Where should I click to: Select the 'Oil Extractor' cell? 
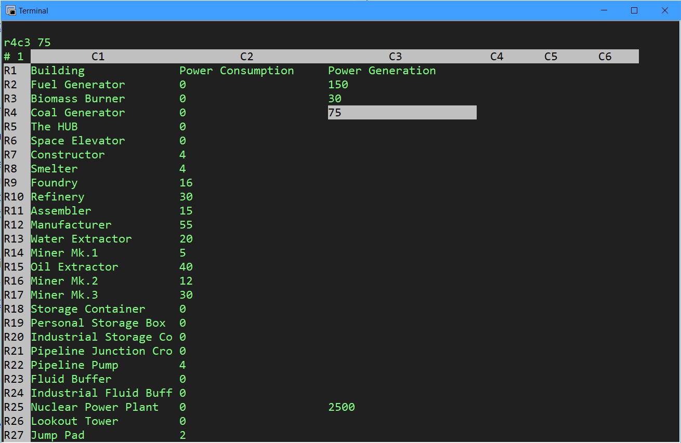click(74, 267)
